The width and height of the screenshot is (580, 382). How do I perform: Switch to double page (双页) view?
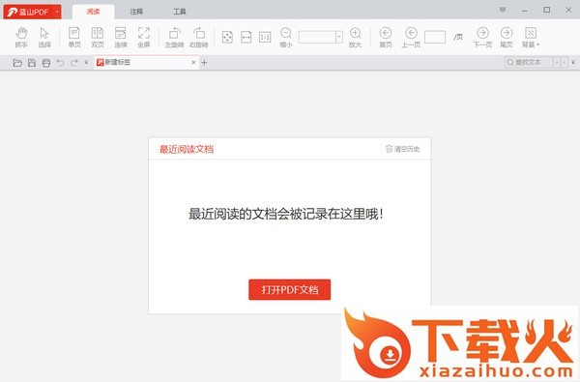[98, 37]
